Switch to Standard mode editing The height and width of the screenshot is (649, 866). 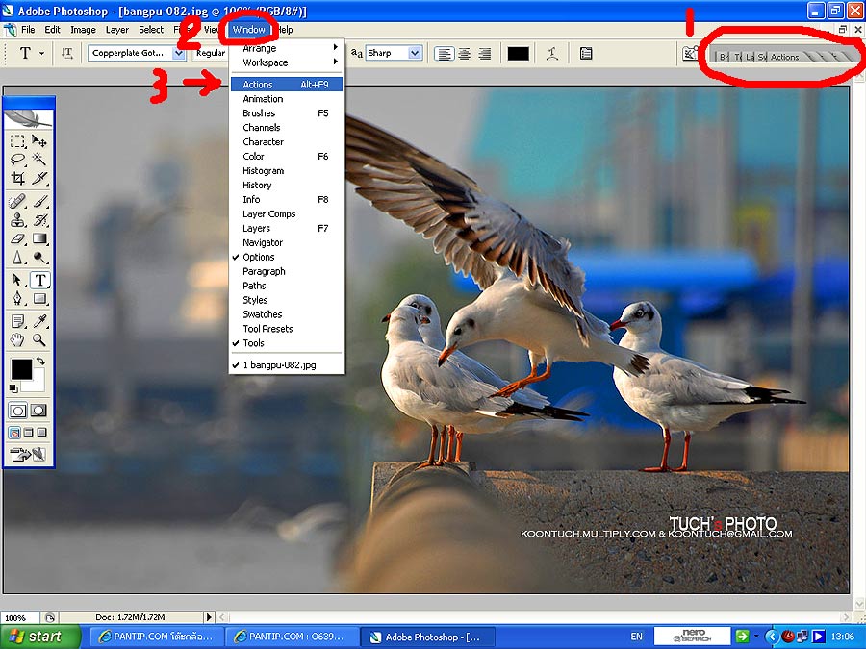tap(17, 411)
